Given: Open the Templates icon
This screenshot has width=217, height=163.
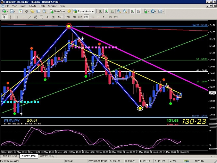Looking at the screenshot, I should point(160,11).
